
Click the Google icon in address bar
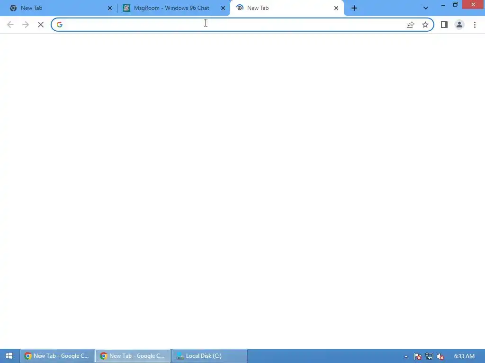point(60,25)
